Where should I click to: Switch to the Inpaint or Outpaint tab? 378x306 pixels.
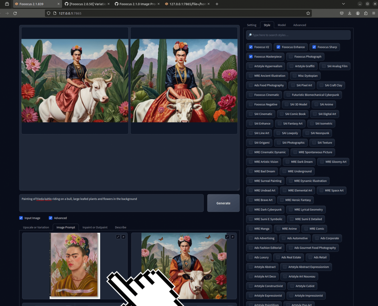(95, 227)
